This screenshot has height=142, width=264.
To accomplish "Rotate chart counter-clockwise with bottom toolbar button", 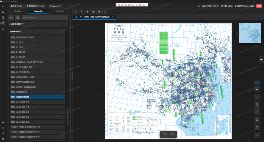I will coord(165,134).
